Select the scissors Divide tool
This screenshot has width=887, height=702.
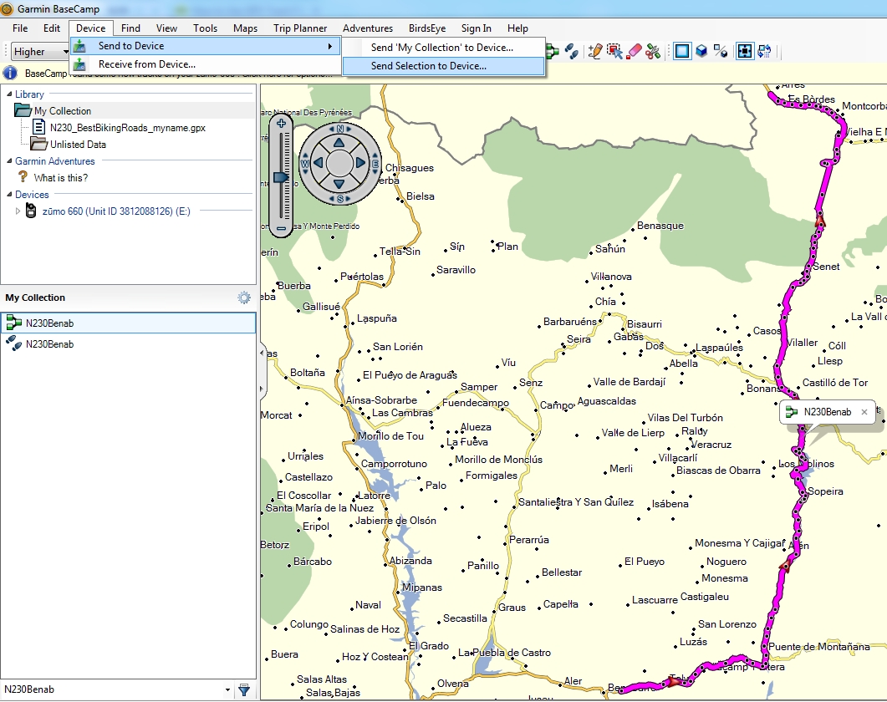point(653,51)
